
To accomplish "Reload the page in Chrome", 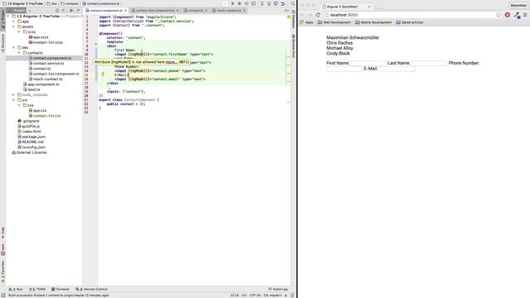I will (318, 15).
